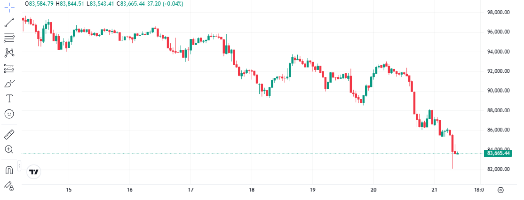Click date 17 on the time axis
This screenshot has height=200, width=524.
coord(191,190)
